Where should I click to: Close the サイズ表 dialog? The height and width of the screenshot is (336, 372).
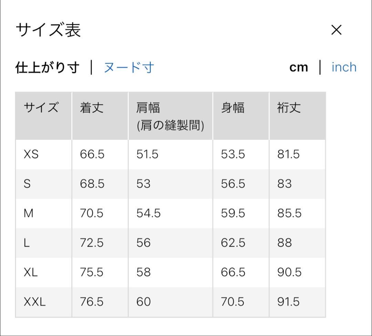pyautogui.click(x=336, y=30)
